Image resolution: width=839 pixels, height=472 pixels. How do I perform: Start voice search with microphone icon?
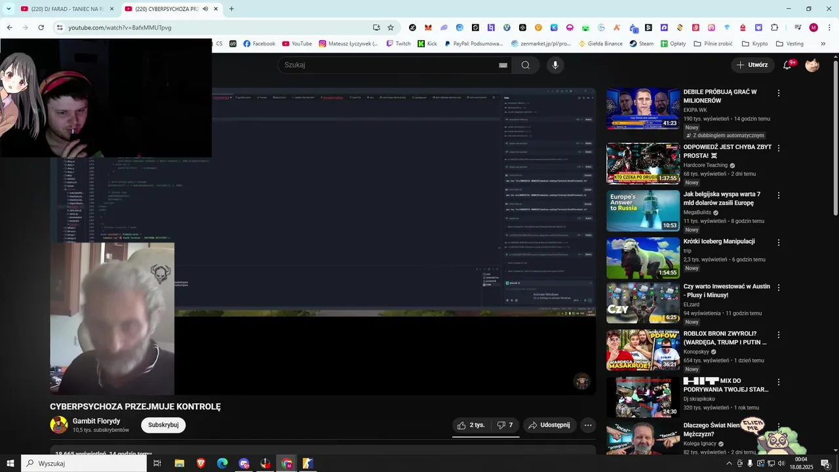click(555, 65)
